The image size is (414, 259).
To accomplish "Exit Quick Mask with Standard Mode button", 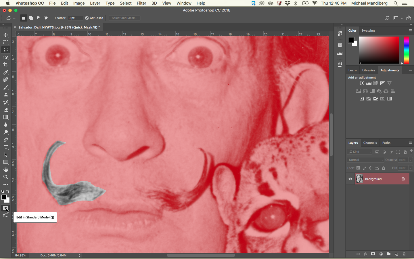I will [5, 208].
